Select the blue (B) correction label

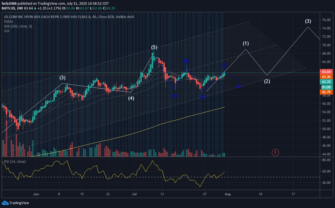click(x=187, y=61)
